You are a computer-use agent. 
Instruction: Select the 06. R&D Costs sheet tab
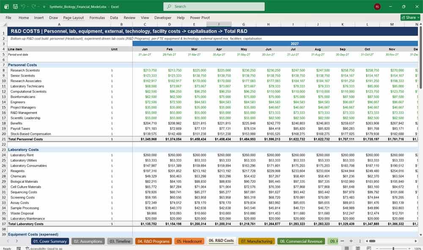click(221, 241)
